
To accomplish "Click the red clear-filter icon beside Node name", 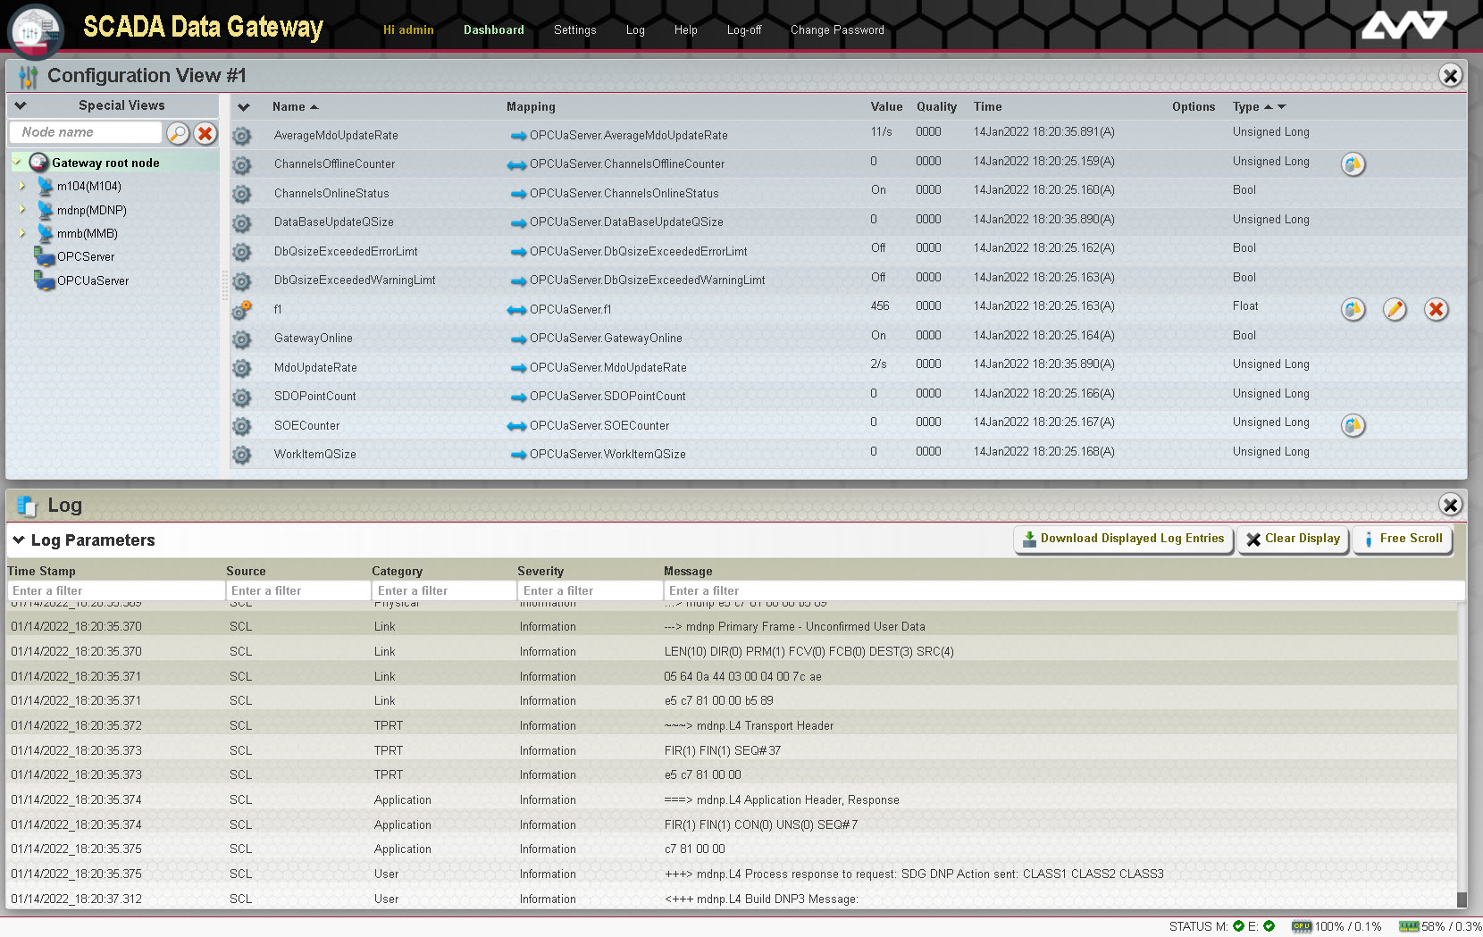I will click(205, 133).
